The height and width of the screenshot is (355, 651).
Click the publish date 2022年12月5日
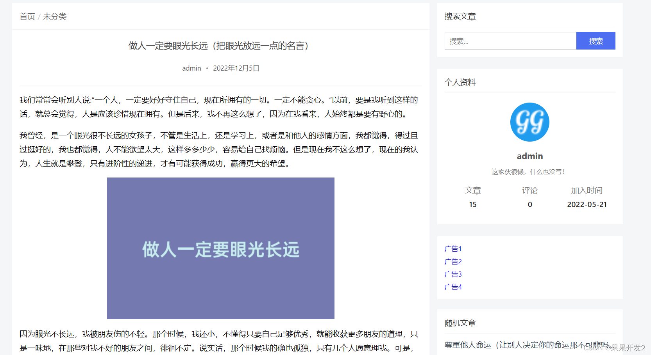click(235, 68)
